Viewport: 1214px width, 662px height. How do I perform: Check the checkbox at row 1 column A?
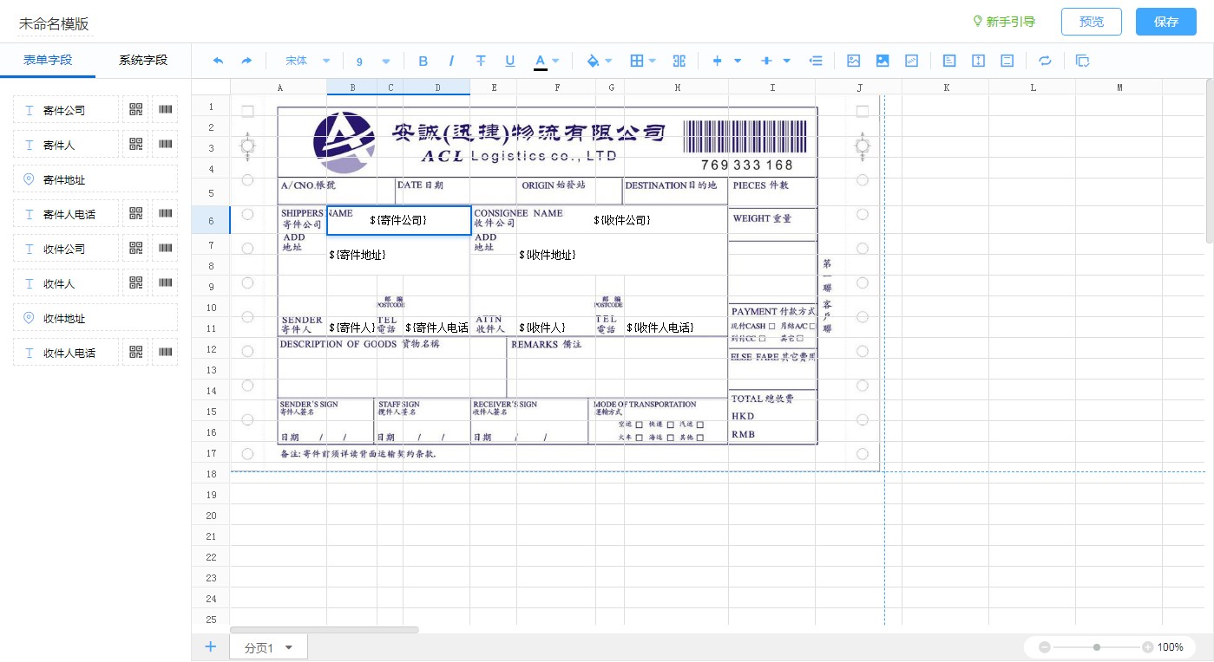[247, 111]
